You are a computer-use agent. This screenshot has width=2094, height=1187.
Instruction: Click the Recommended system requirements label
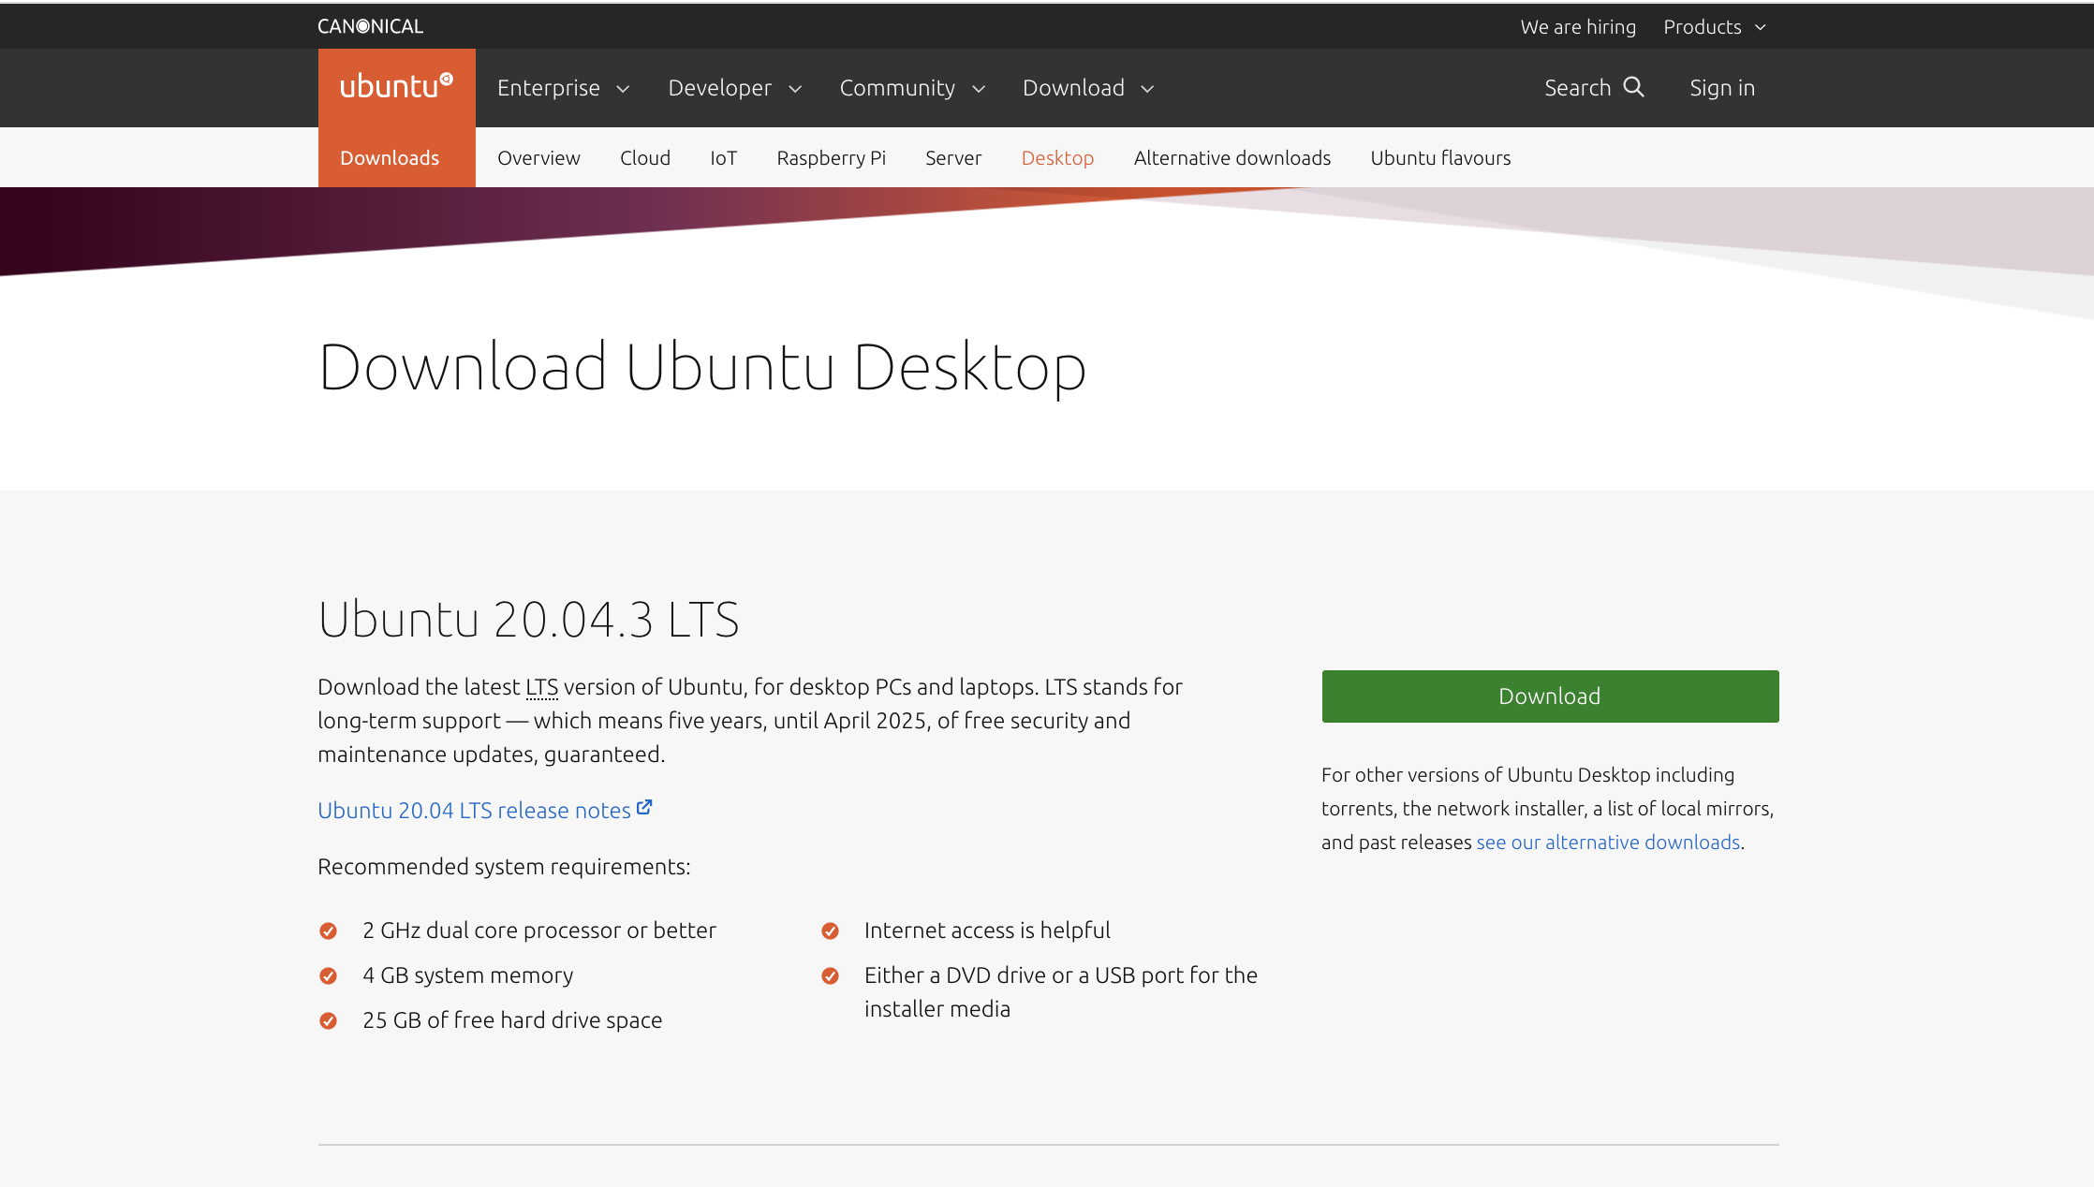[x=504, y=866]
